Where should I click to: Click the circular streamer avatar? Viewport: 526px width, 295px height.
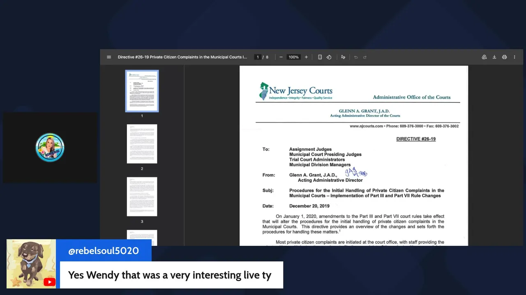tap(50, 147)
